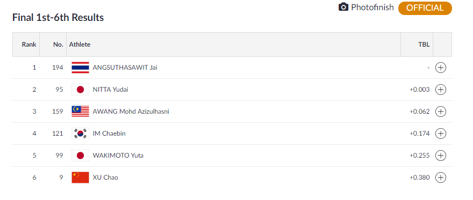Image resolution: width=473 pixels, height=200 pixels.
Task: Select the TBL column header
Action: coord(424,45)
